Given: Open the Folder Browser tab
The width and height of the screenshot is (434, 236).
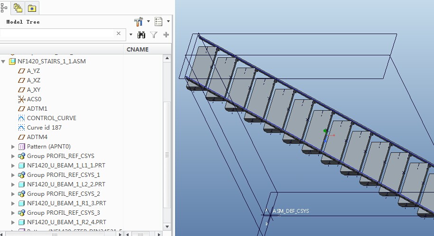Looking at the screenshot, I should pyautogui.click(x=18, y=8).
